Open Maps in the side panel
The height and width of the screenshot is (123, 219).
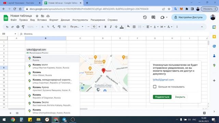[x=214, y=65]
